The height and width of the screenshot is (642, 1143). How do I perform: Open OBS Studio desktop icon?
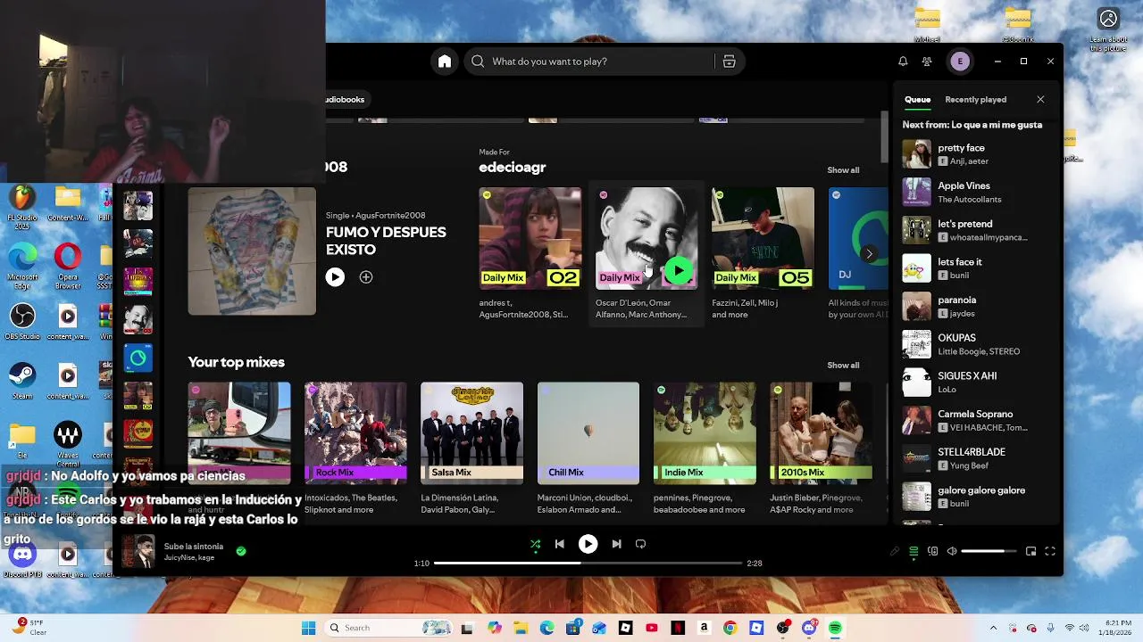[x=22, y=322]
